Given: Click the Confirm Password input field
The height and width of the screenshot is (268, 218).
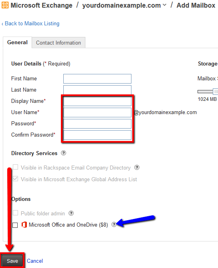Looking at the screenshot, I should pos(97,135).
